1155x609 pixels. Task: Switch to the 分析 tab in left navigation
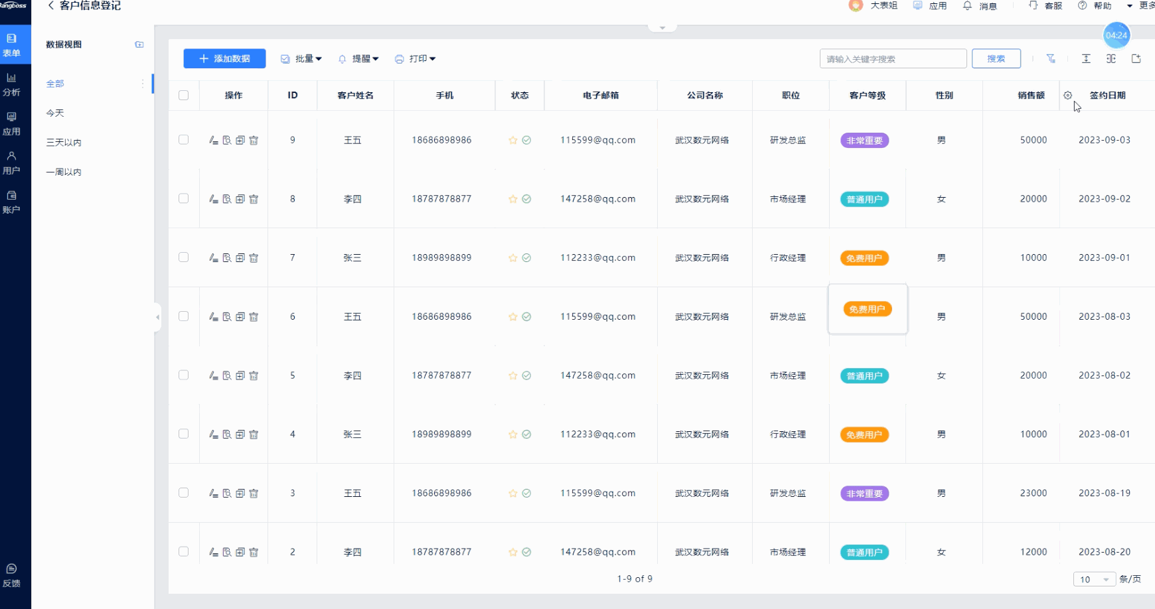[x=12, y=85]
